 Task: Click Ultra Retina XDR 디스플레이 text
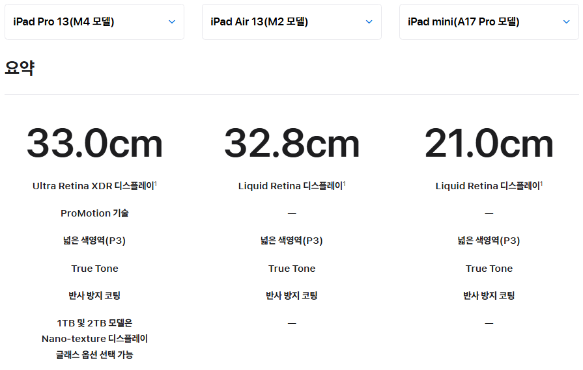(93, 186)
